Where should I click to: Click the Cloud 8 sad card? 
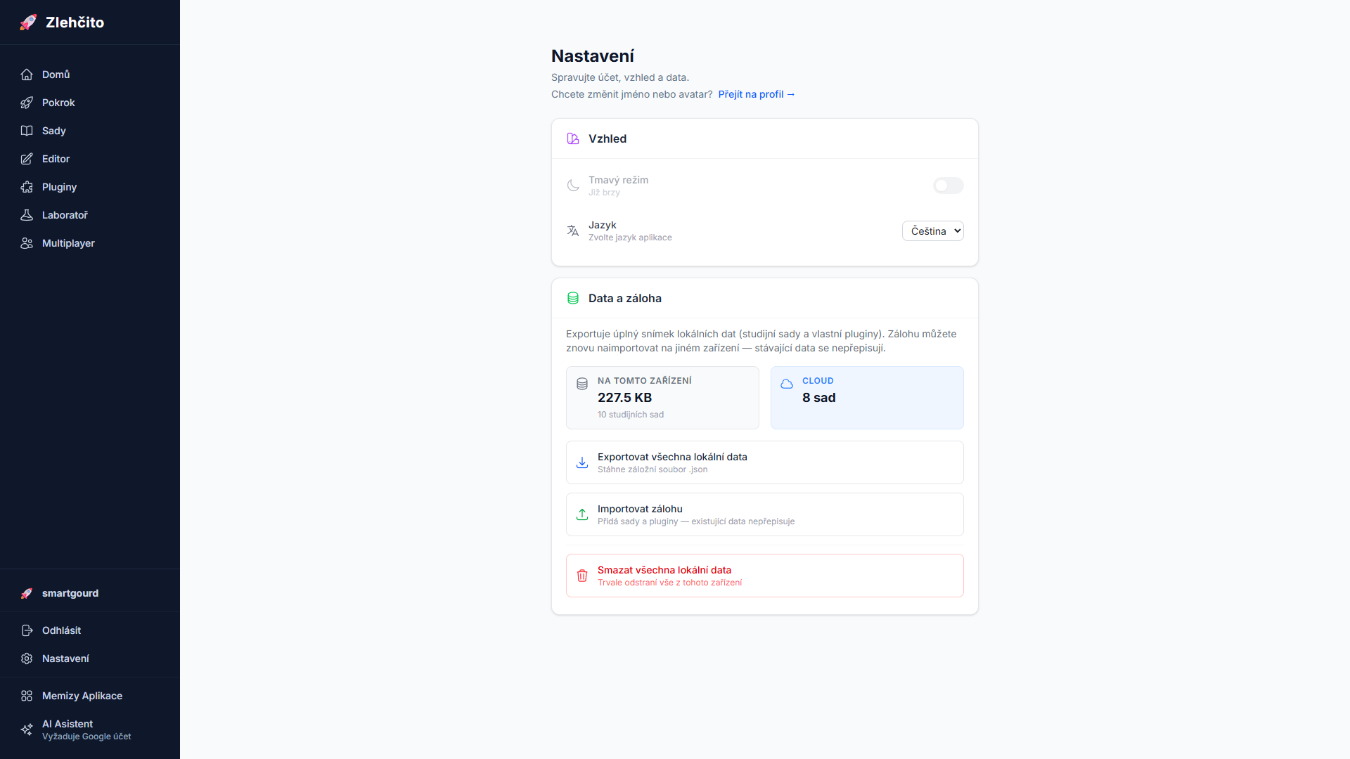(867, 398)
